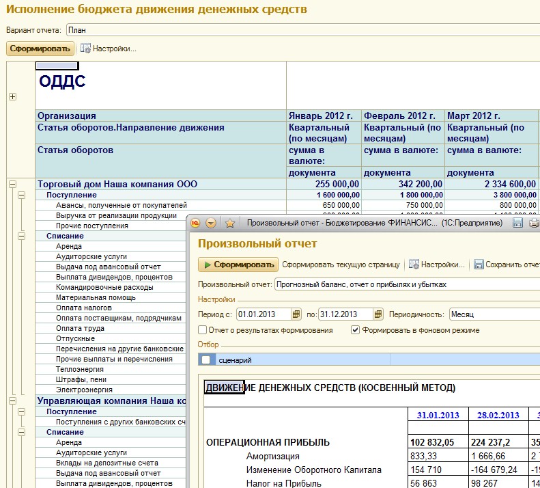Screen dimensions: 540x488
Task: Expand the ОДДС header group plus
Action: (x=13, y=97)
